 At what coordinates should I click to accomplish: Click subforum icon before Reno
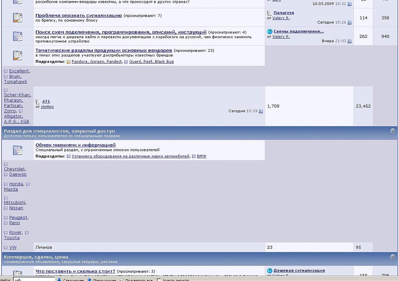click(6, 223)
